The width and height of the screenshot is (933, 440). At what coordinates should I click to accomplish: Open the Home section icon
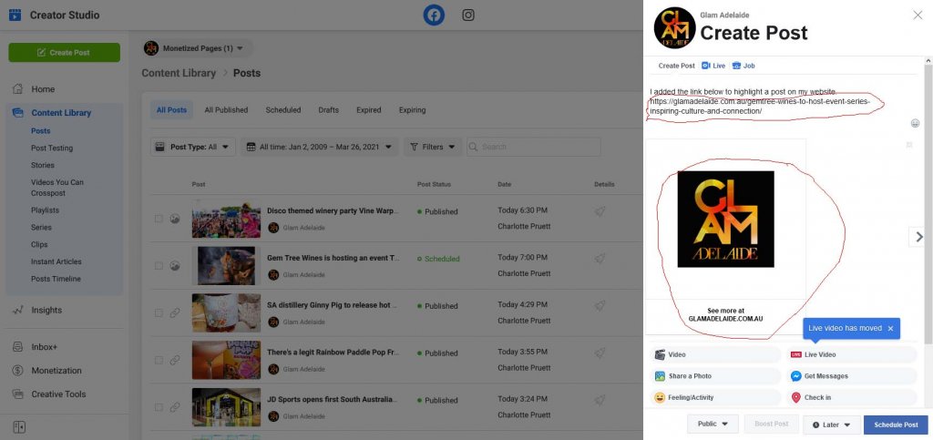tap(18, 88)
